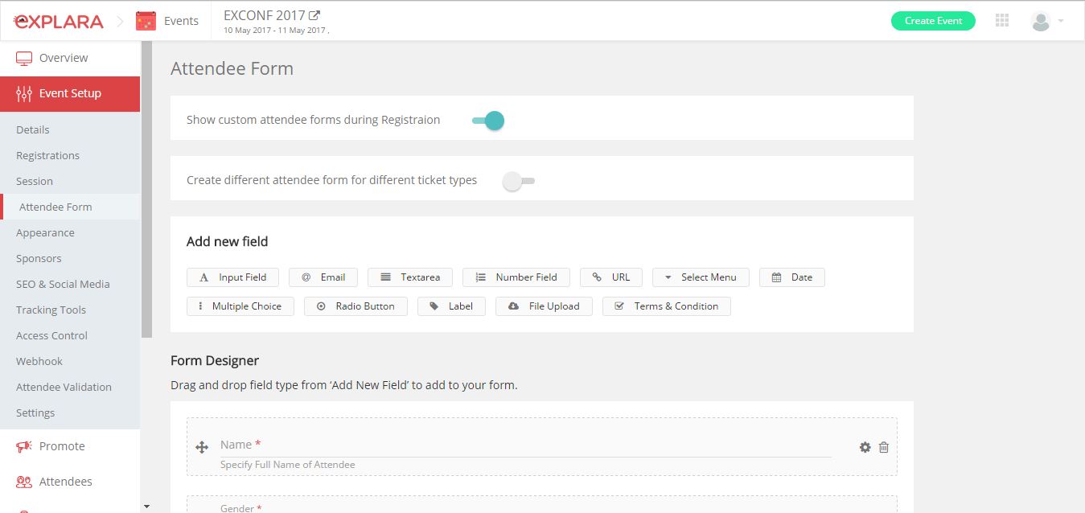Click the Overview monitor icon
The width and height of the screenshot is (1085, 513).
click(24, 58)
